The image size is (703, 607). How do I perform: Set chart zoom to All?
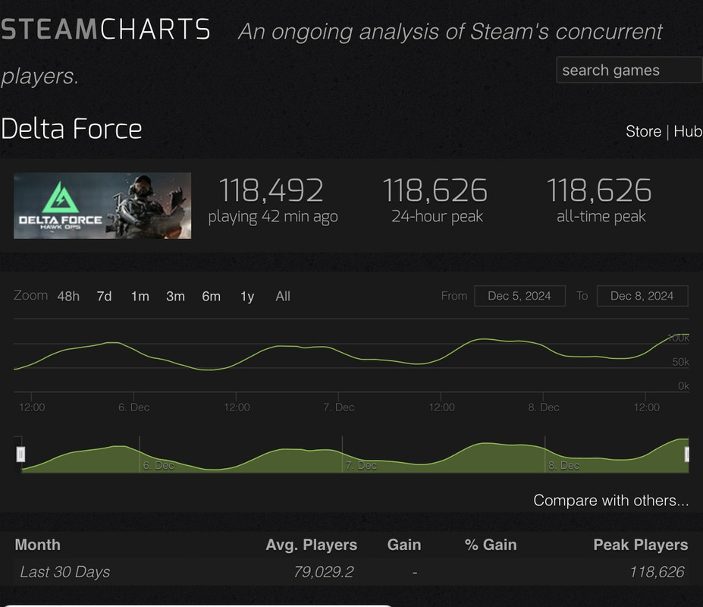(x=283, y=296)
